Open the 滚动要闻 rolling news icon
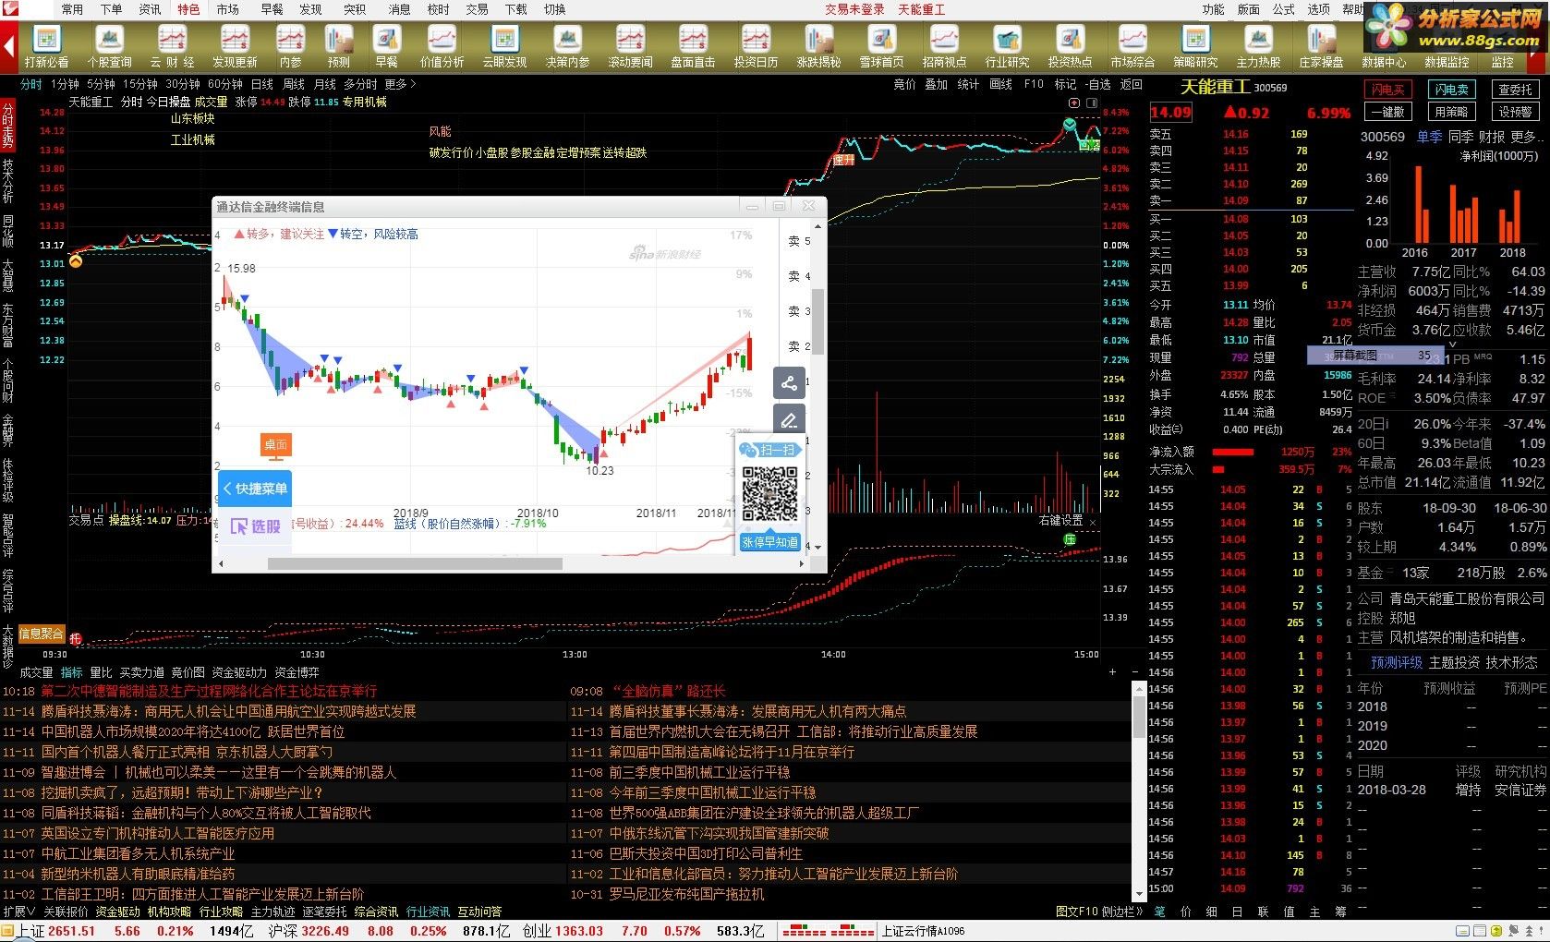This screenshot has height=942, width=1550. (x=630, y=46)
